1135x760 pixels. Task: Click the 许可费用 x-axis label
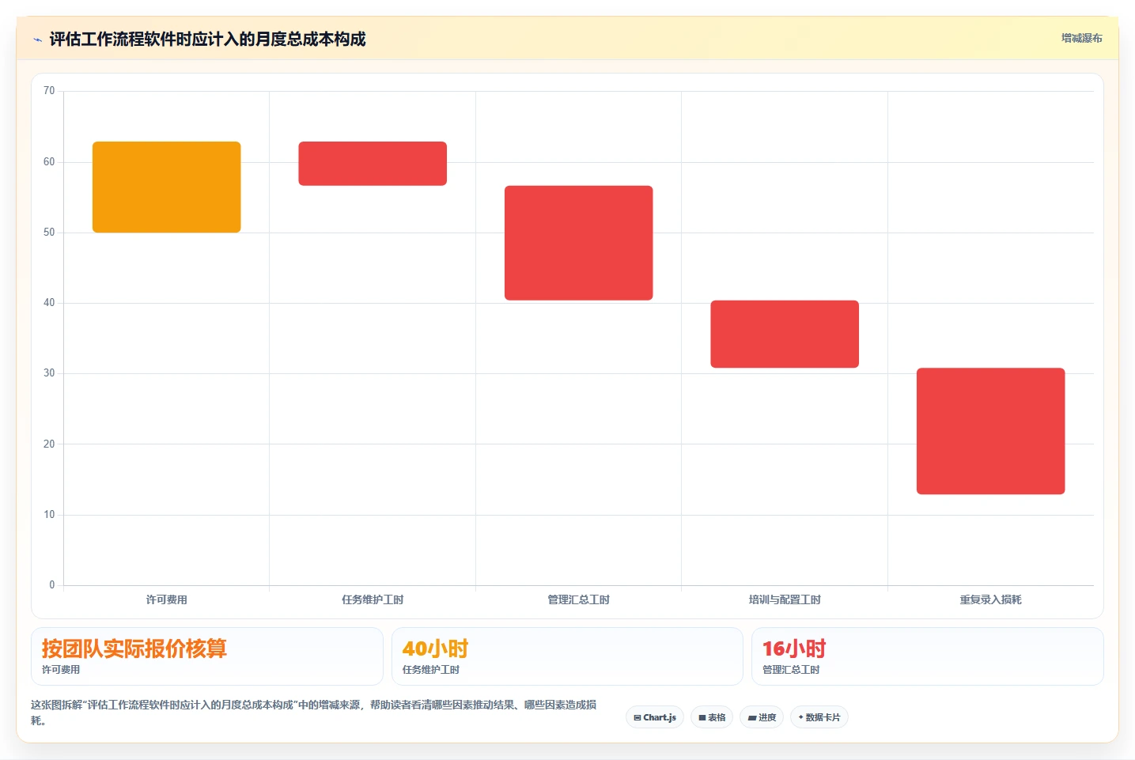tap(167, 599)
